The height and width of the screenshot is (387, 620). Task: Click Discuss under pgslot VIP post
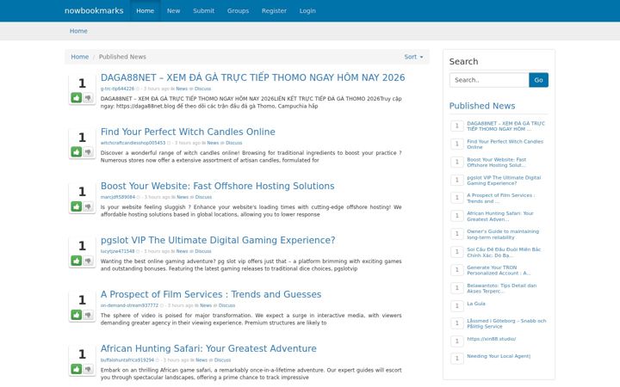[203, 251]
